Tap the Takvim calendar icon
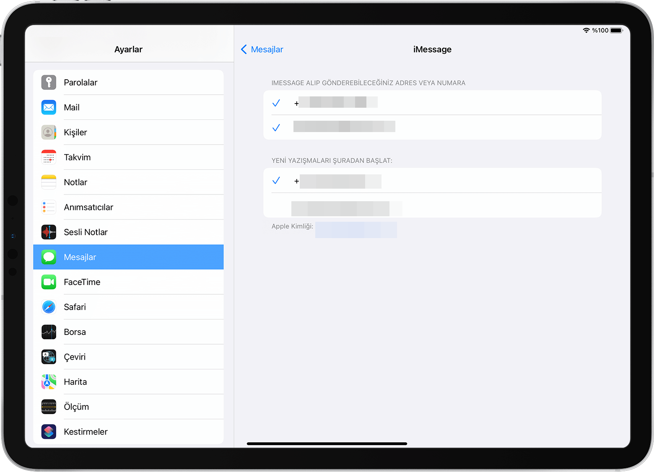Viewport: 654px width, 472px height. [49, 157]
